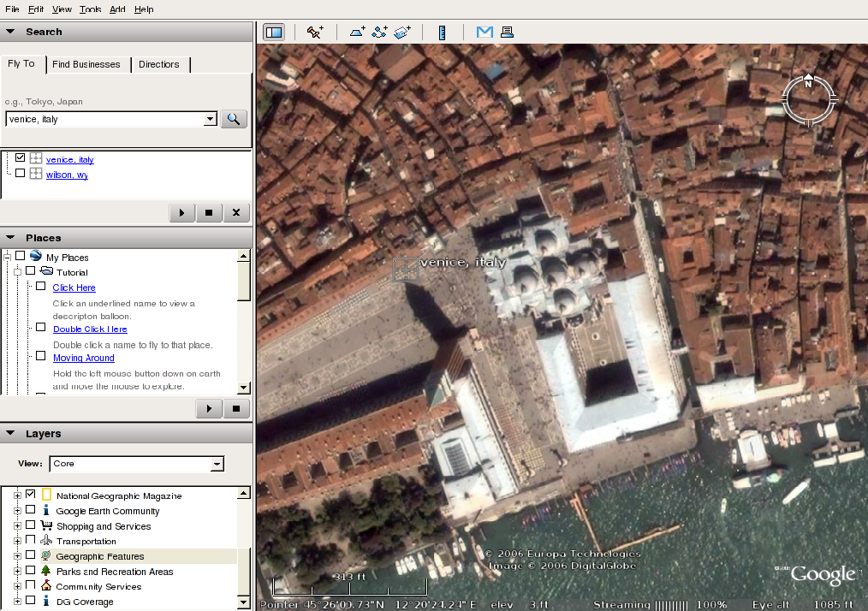The width and height of the screenshot is (868, 611).
Task: Enable Google Earth Community layer
Action: pos(31,509)
